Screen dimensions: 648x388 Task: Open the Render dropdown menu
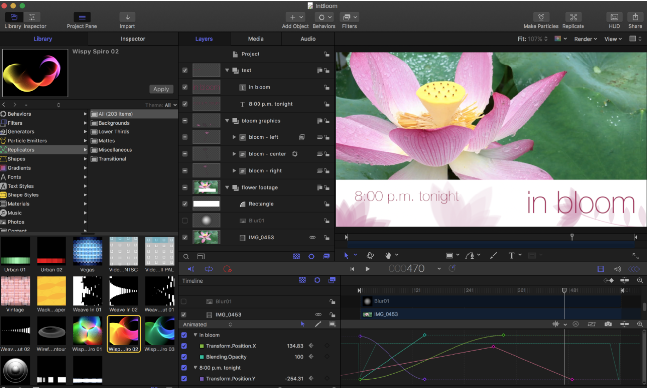click(585, 39)
